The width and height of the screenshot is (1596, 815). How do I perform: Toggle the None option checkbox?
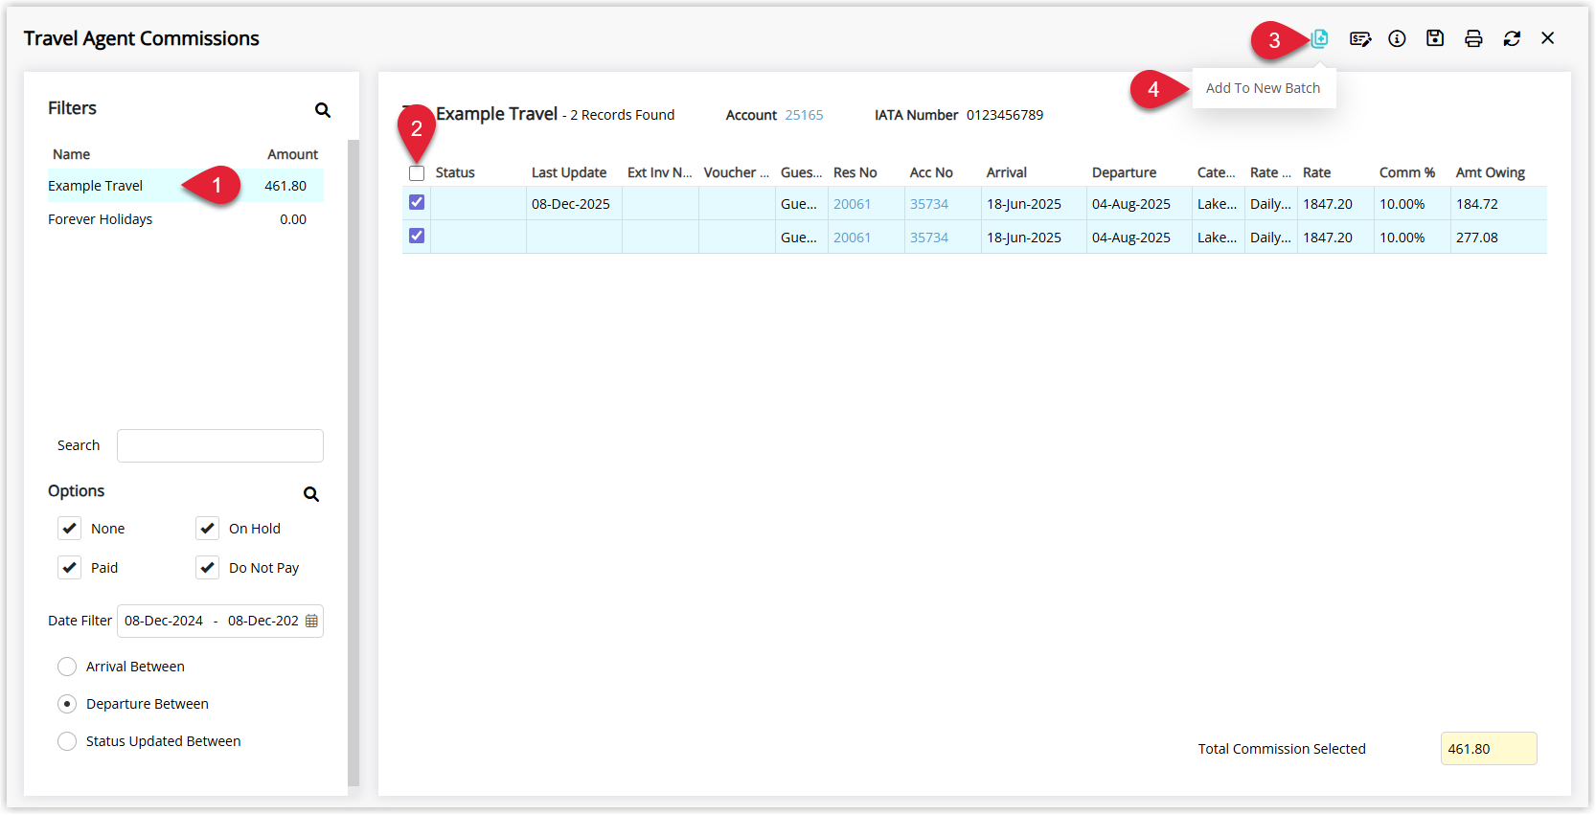[69, 529]
